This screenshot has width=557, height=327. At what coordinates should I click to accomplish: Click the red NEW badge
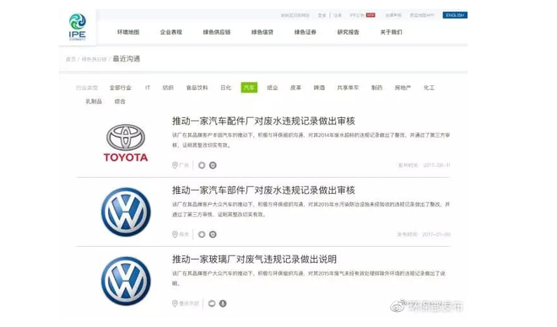pos(370,15)
